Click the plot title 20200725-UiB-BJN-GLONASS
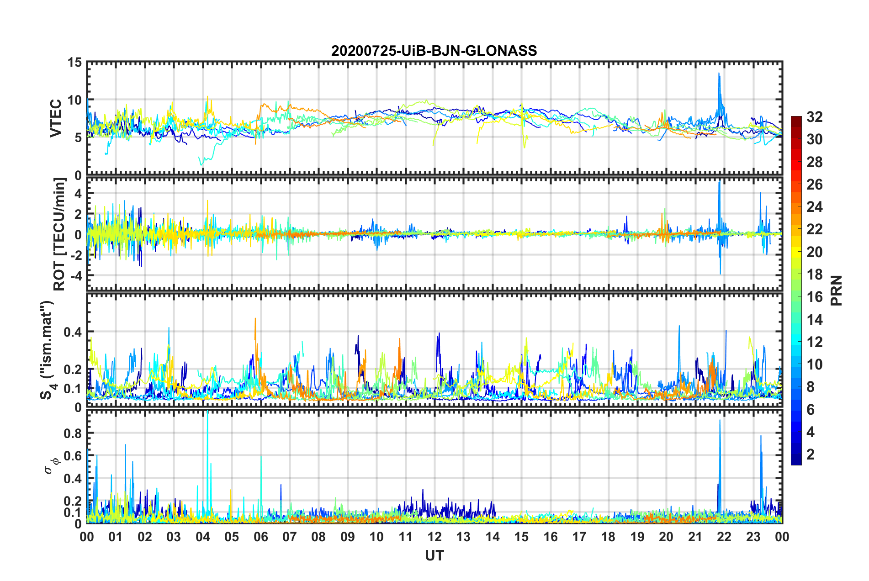Viewport: 869px width, 581px height. coord(434,51)
